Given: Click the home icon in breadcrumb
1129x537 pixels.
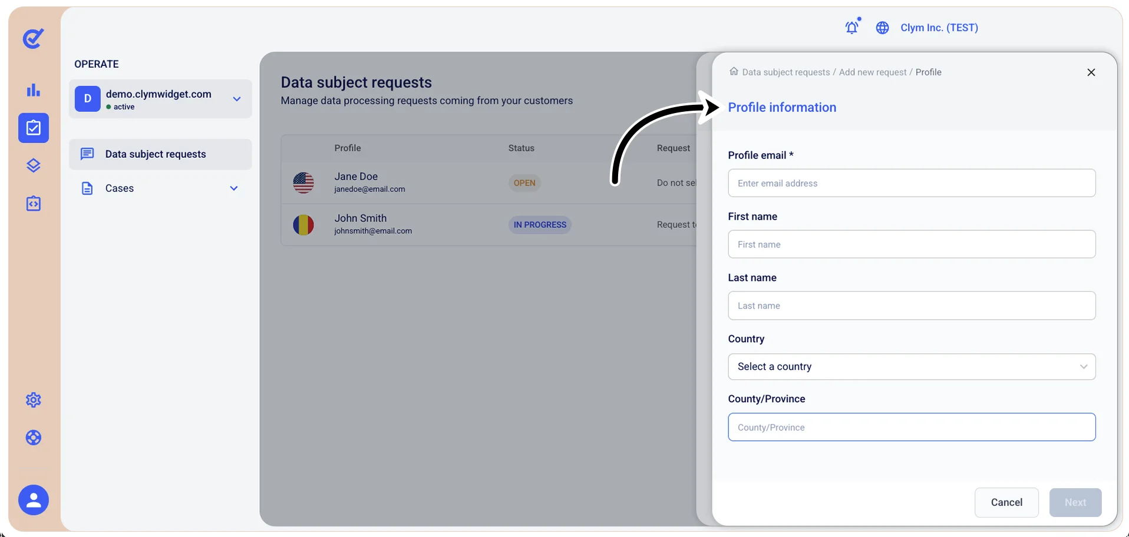Looking at the screenshot, I should click(x=734, y=71).
